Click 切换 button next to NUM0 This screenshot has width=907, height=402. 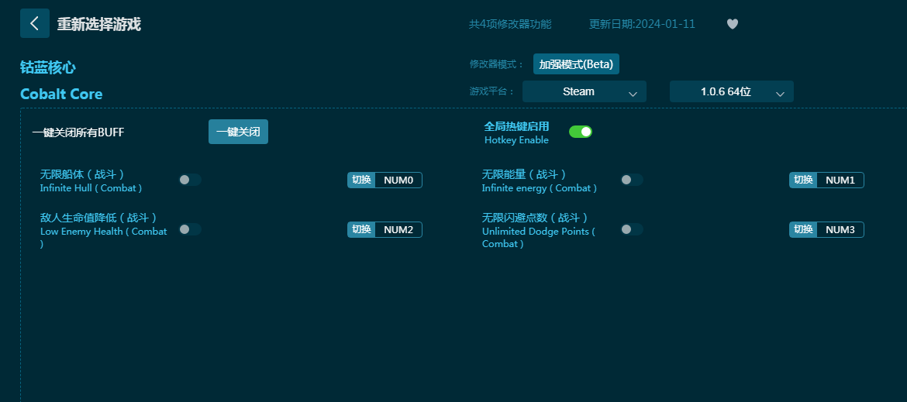tap(361, 180)
